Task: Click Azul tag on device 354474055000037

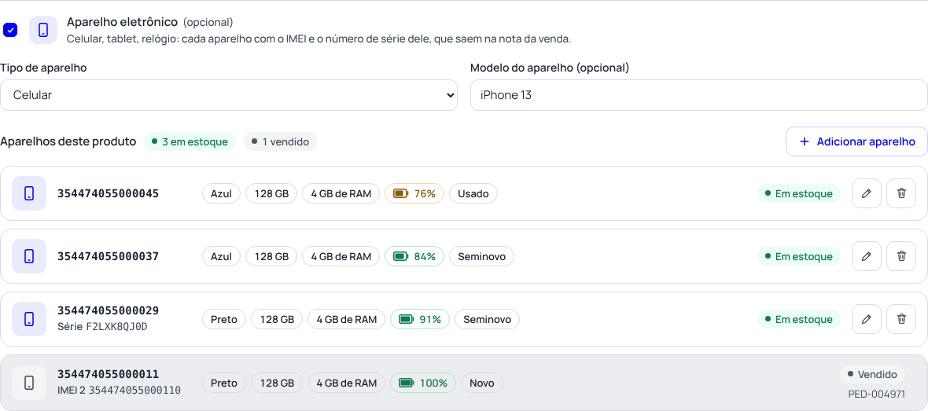Action: coord(221,256)
